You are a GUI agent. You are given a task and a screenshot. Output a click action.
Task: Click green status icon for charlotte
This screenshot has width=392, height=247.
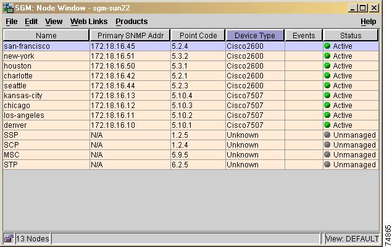point(327,75)
